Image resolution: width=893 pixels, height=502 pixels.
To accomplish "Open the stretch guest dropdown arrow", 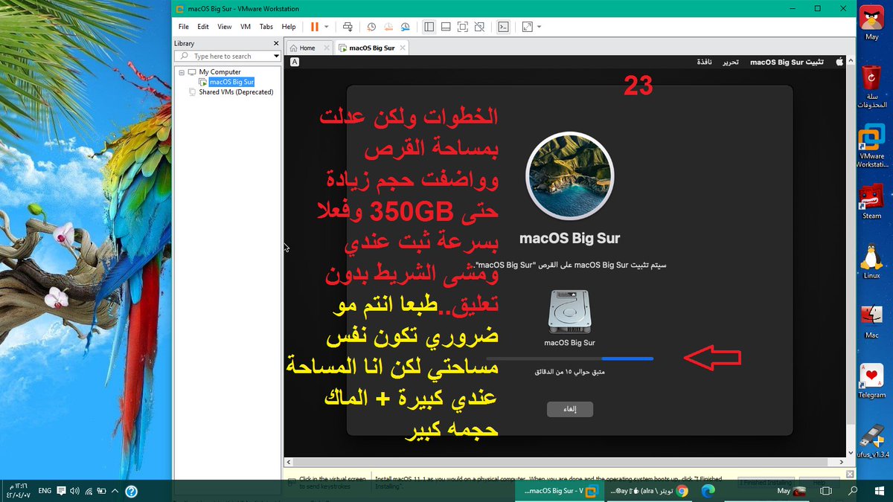I will [x=540, y=27].
